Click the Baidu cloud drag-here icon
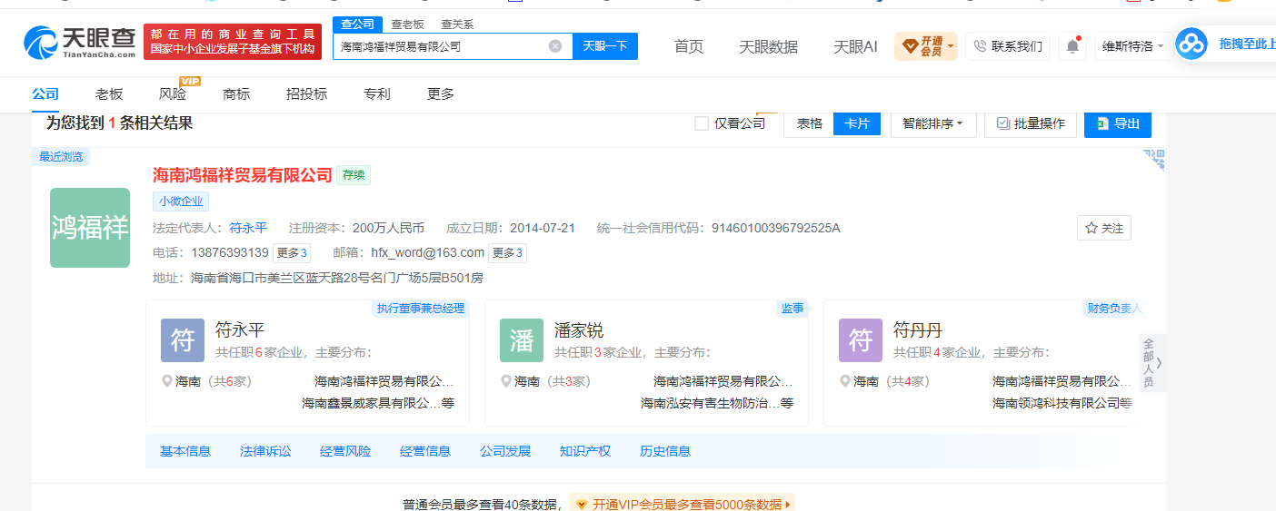Screen dimensions: 1276x511 (x=1191, y=44)
